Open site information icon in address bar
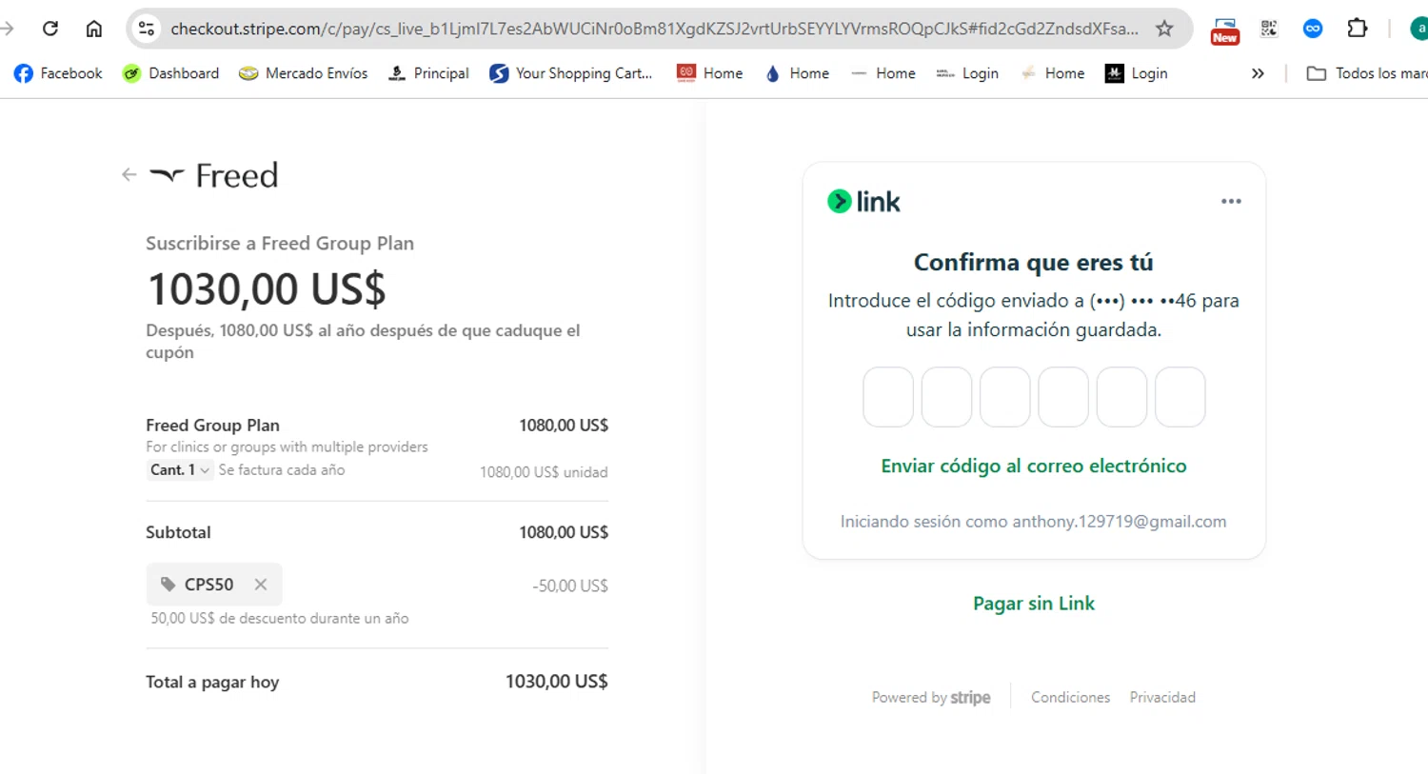The width and height of the screenshot is (1428, 774). point(146,29)
